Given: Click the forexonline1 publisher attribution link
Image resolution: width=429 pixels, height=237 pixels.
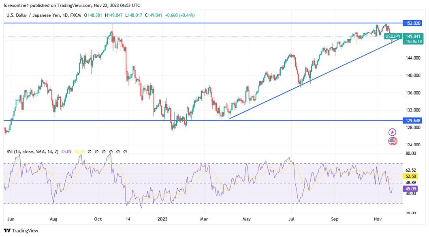Looking at the screenshot, I should click(15, 5).
